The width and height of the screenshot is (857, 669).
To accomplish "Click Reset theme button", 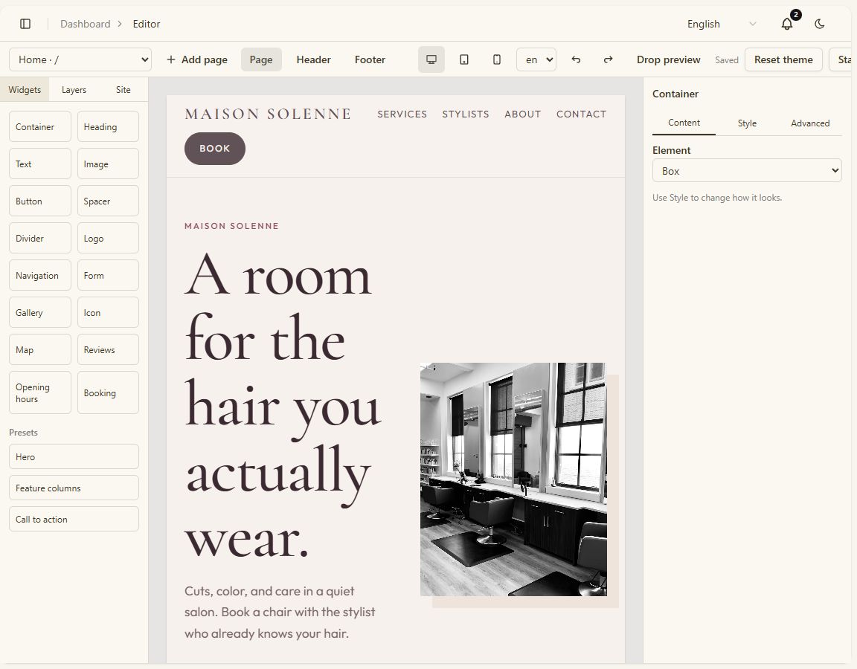I will tap(783, 59).
